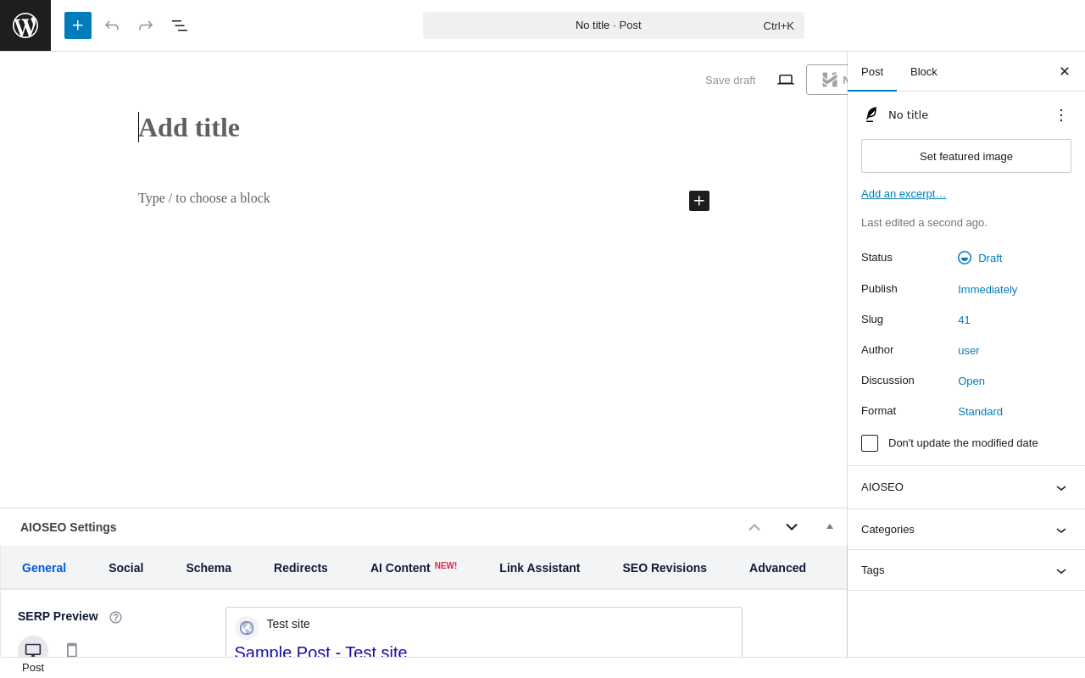The image size is (1085, 678).
Task: Click Sample Post - Test site preview title
Action: 321,653
